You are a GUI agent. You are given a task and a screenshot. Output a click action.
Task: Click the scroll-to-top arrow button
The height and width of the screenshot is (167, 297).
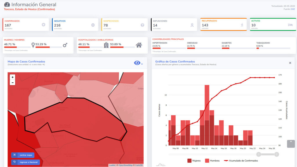point(291,144)
